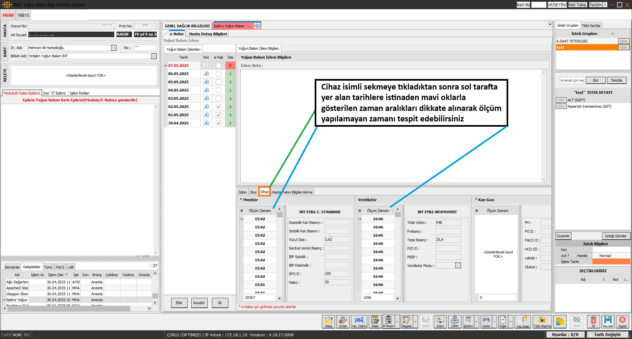Click the Aramak için search field
This screenshot has width=632, height=339.
pos(572,80)
